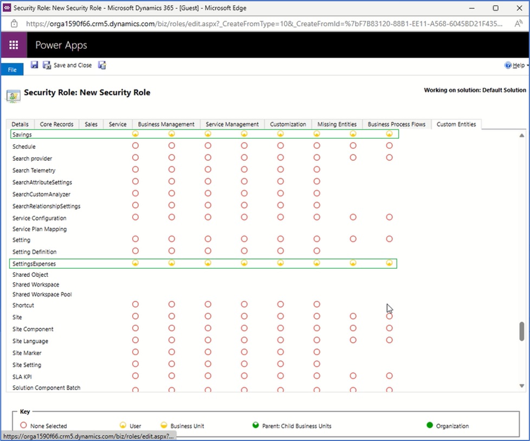Click the Save and New icon
The height and width of the screenshot is (441, 530).
click(x=102, y=65)
